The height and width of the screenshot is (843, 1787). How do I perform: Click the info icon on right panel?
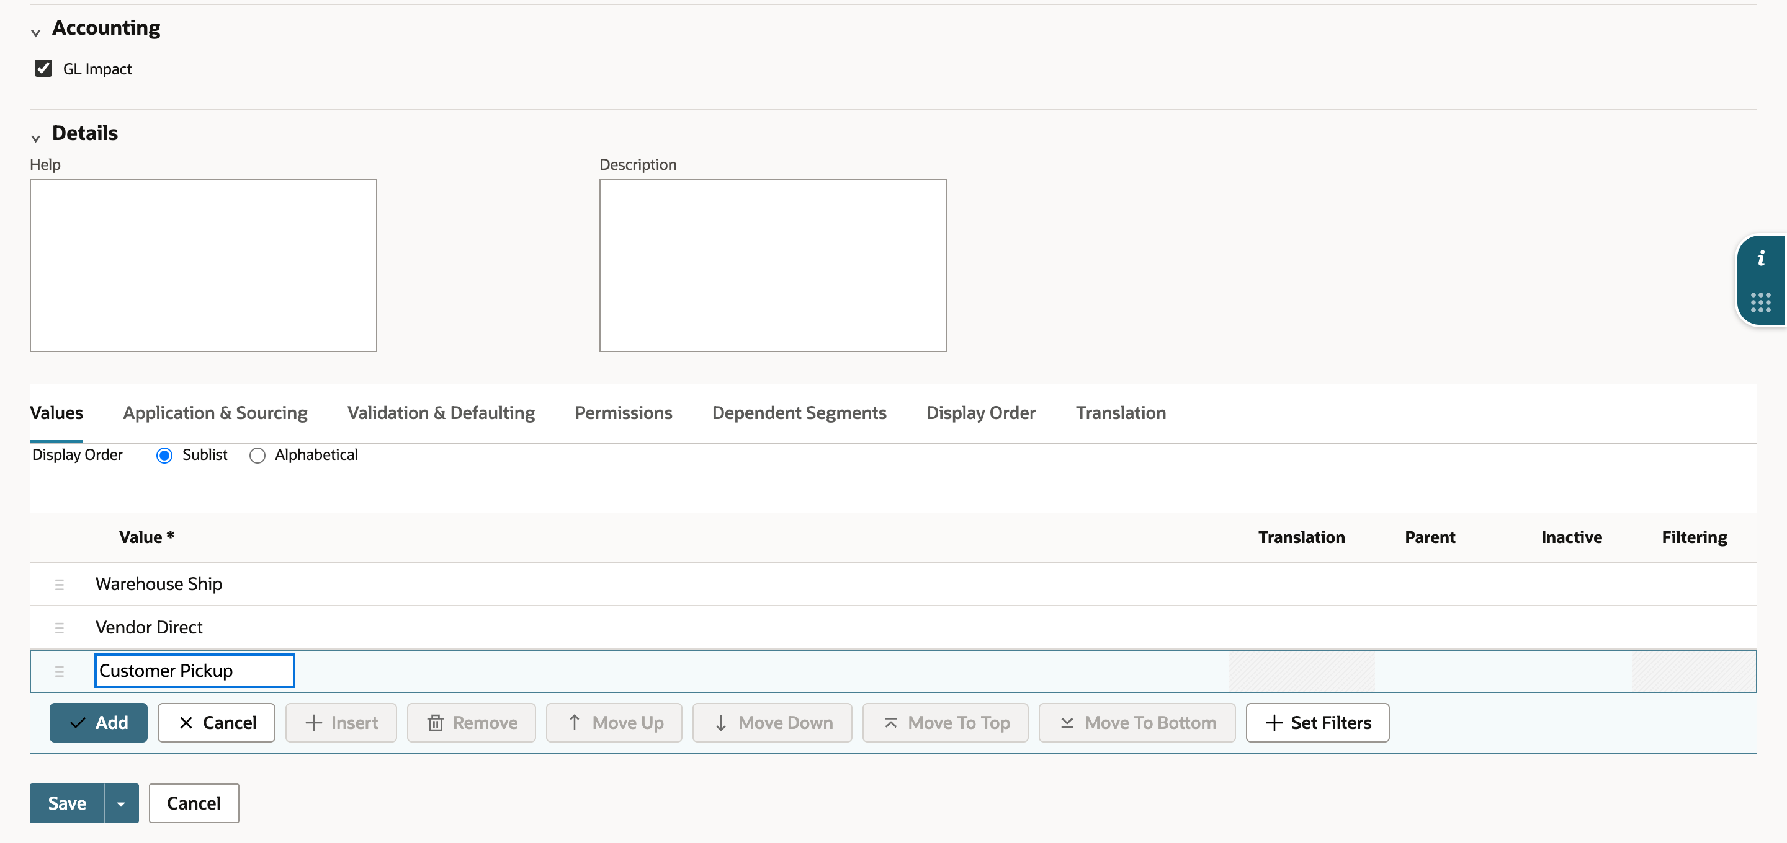(1761, 258)
